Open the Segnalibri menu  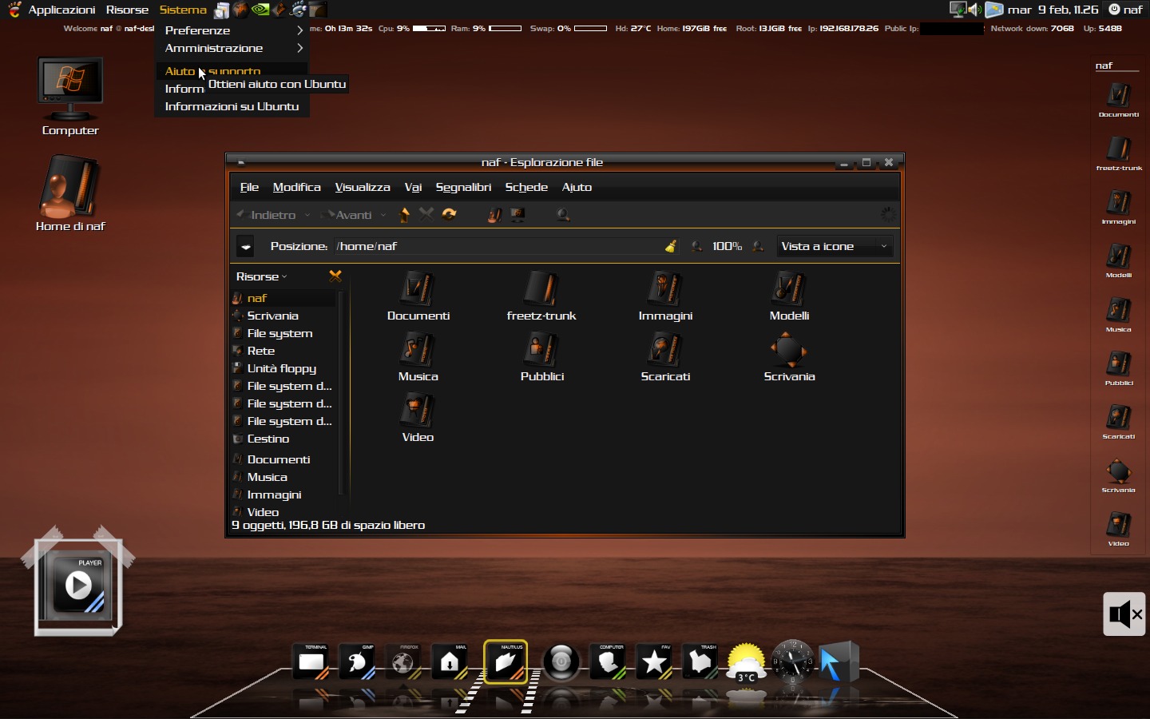tap(463, 187)
